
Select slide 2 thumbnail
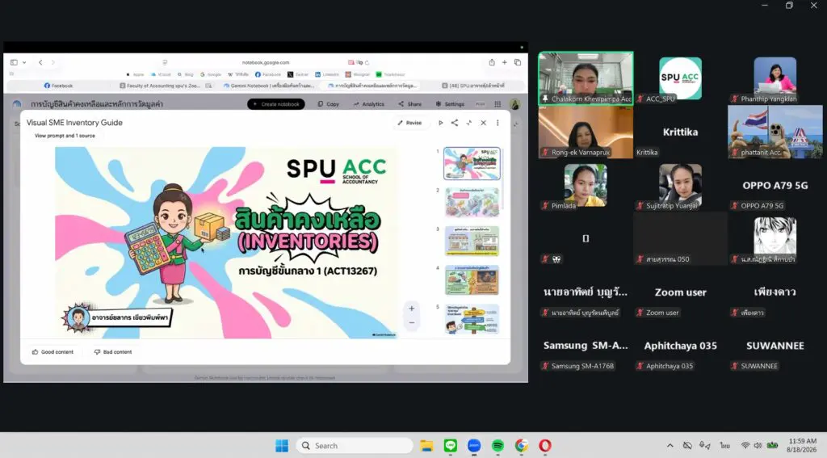coord(472,202)
